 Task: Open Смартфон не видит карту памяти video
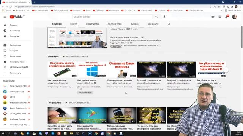[62, 115]
